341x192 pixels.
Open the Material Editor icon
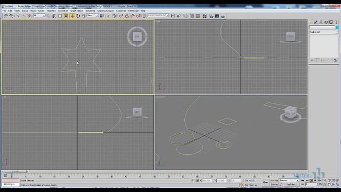205,16
